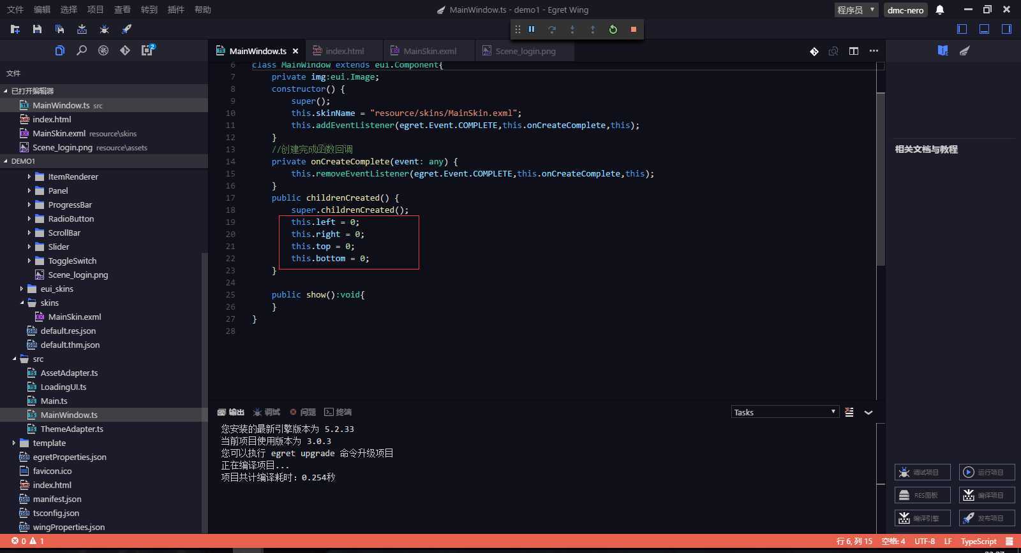1021x553 pixels.
Task: Collapse the skins folder
Action: pos(22,303)
